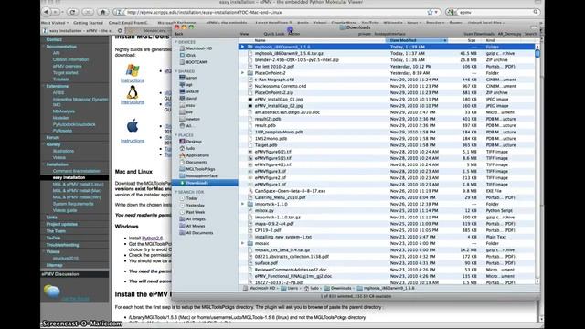Image resolution: width=585 pixels, height=329 pixels.
Task: Click the search magnifier in the browser search box
Action: (x=536, y=12)
